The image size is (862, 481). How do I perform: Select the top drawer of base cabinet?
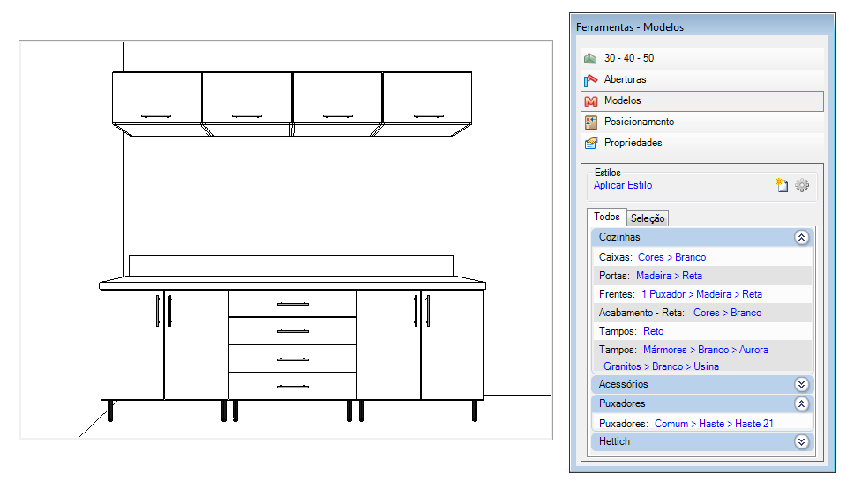click(292, 304)
